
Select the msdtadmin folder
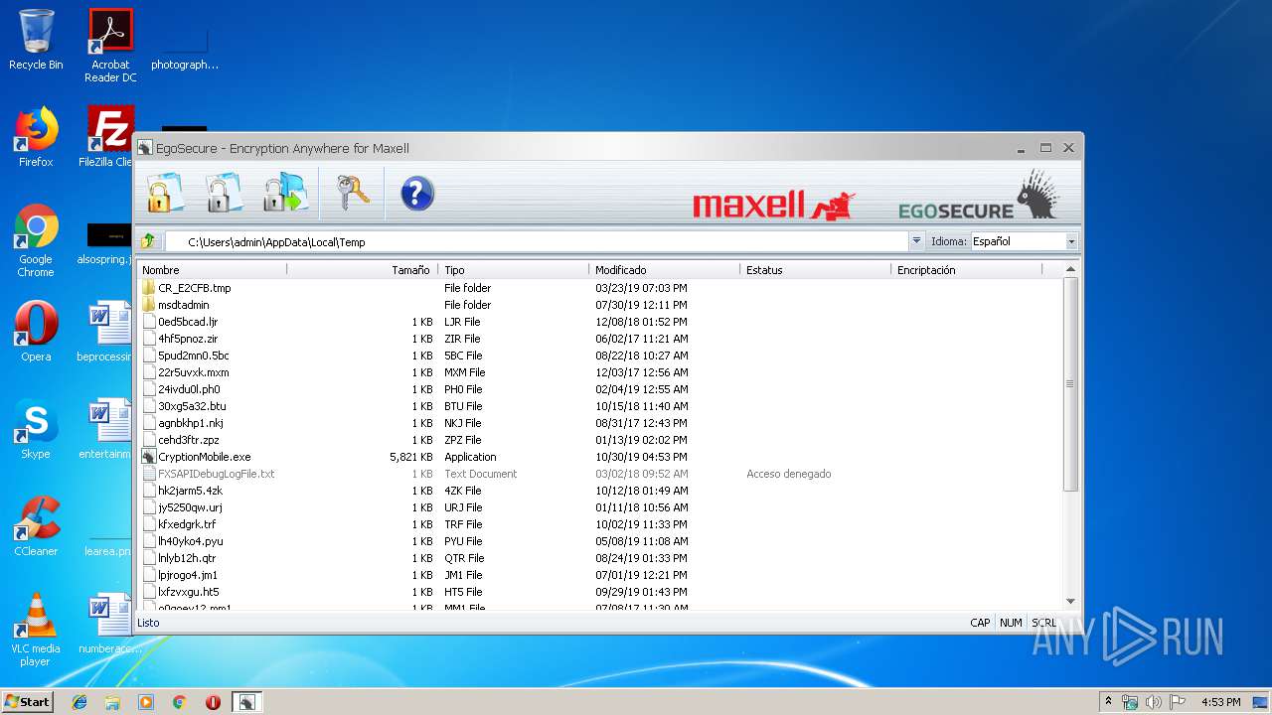(x=183, y=305)
